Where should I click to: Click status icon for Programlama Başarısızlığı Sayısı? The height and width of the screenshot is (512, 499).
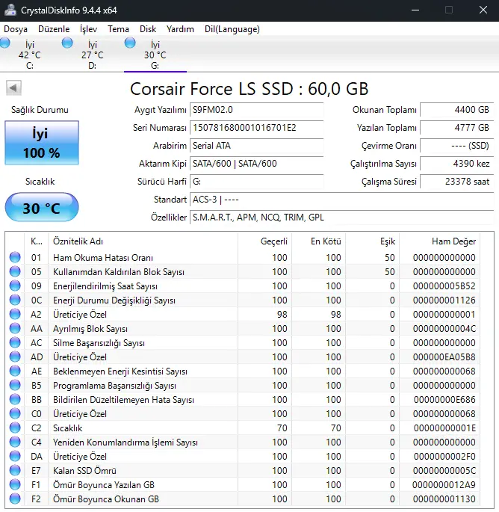tap(15, 385)
